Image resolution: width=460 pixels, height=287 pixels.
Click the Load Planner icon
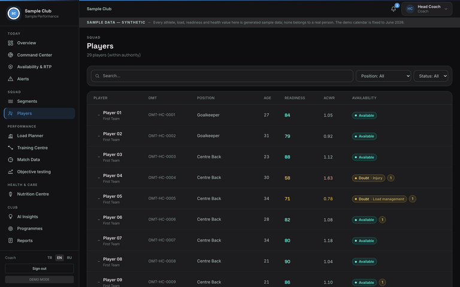click(x=11, y=136)
